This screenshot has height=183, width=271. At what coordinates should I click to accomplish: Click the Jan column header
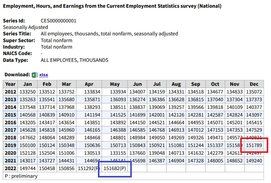point(27,84)
